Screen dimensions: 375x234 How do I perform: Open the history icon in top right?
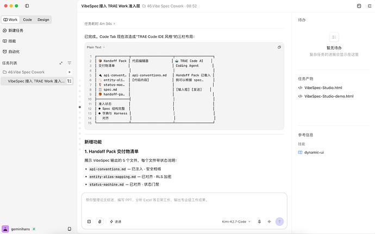click(359, 6)
